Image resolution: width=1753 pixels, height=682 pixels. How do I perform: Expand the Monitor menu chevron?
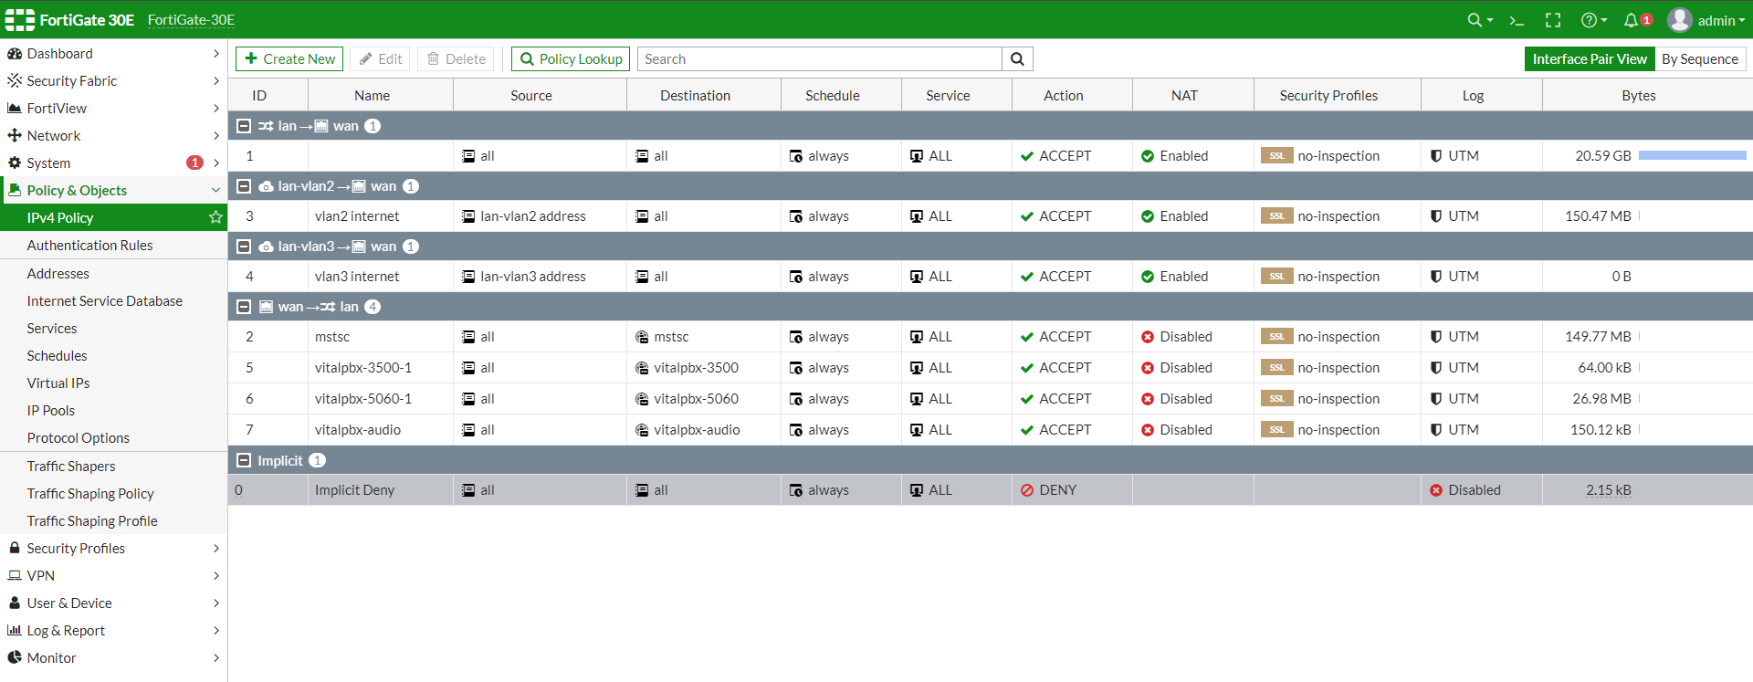click(x=216, y=658)
